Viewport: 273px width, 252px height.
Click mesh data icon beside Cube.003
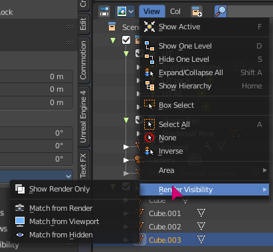201,239
